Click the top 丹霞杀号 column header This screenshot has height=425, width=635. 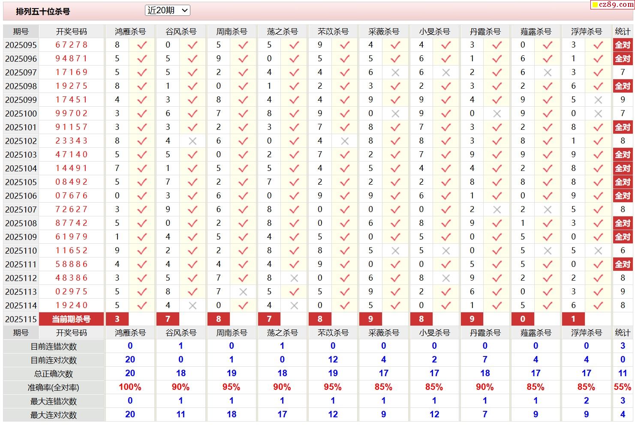485,32
